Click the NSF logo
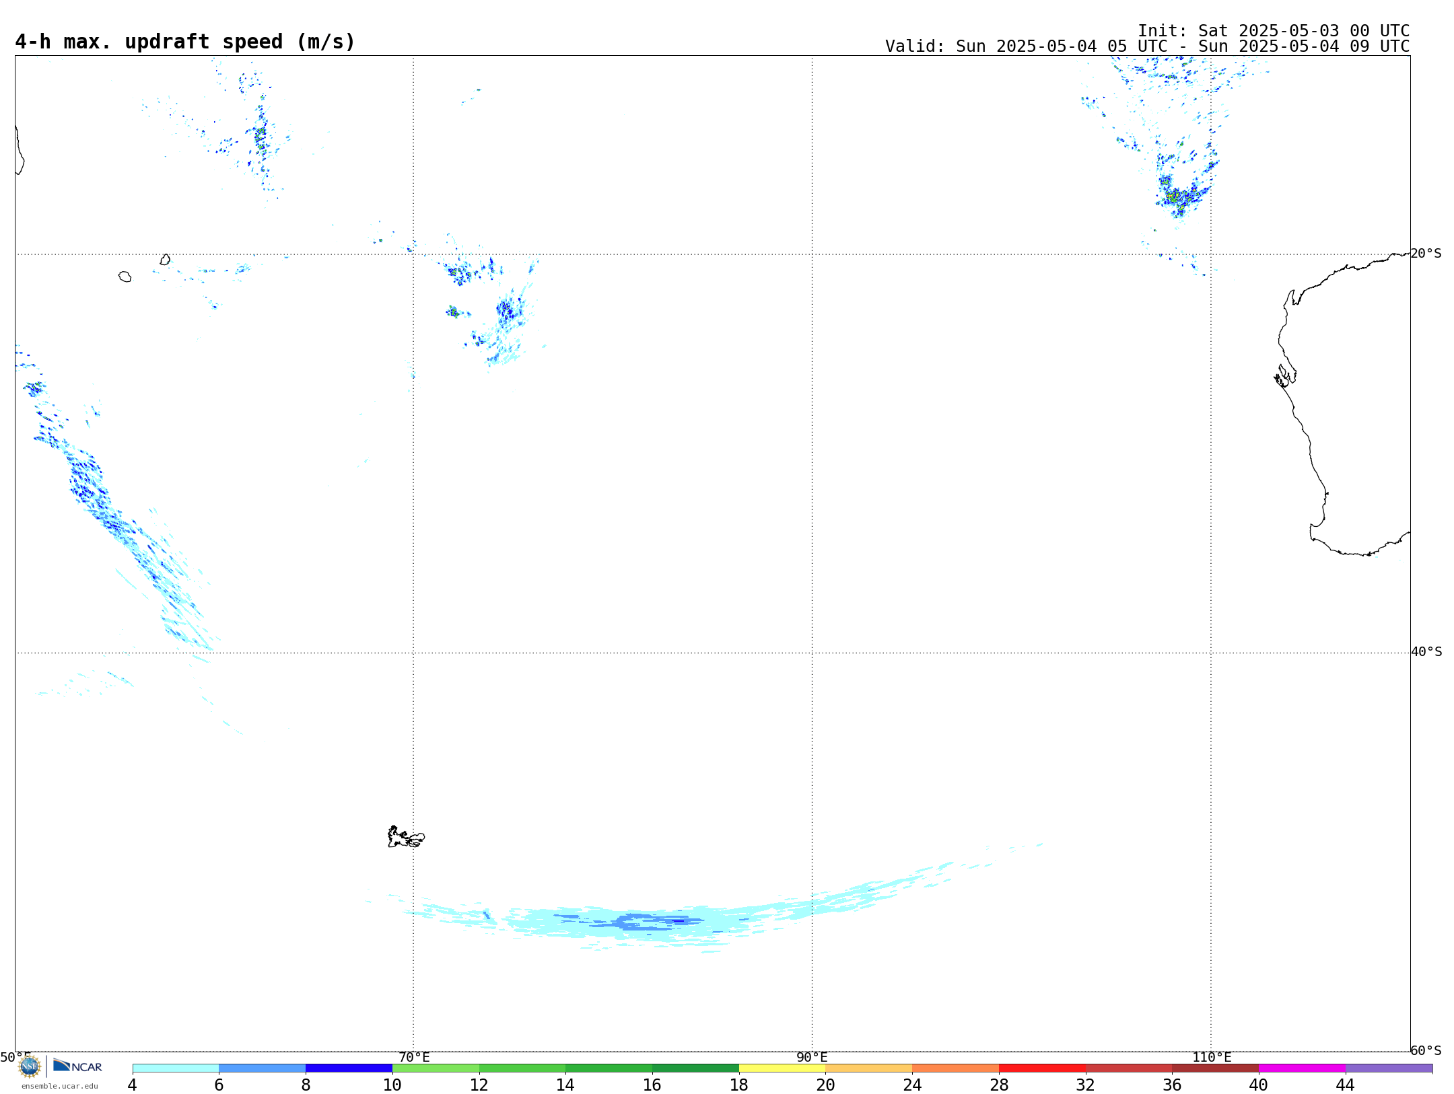1454x1094 pixels. tap(30, 1066)
